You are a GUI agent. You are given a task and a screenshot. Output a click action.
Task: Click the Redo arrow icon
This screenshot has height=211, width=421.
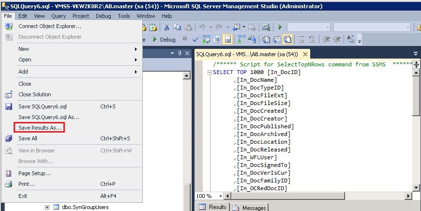point(219,27)
